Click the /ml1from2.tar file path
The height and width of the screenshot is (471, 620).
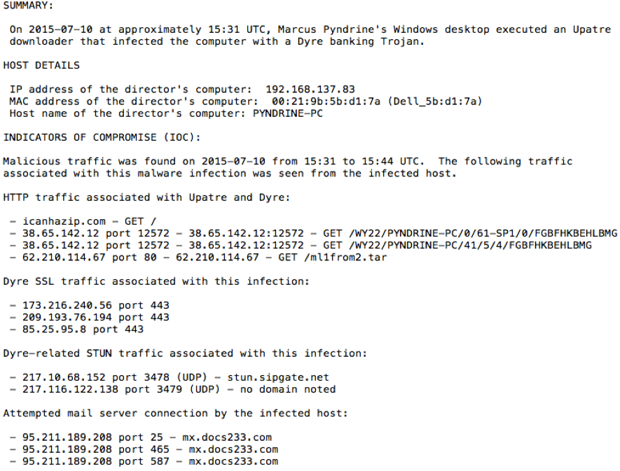pyautogui.click(x=345, y=258)
